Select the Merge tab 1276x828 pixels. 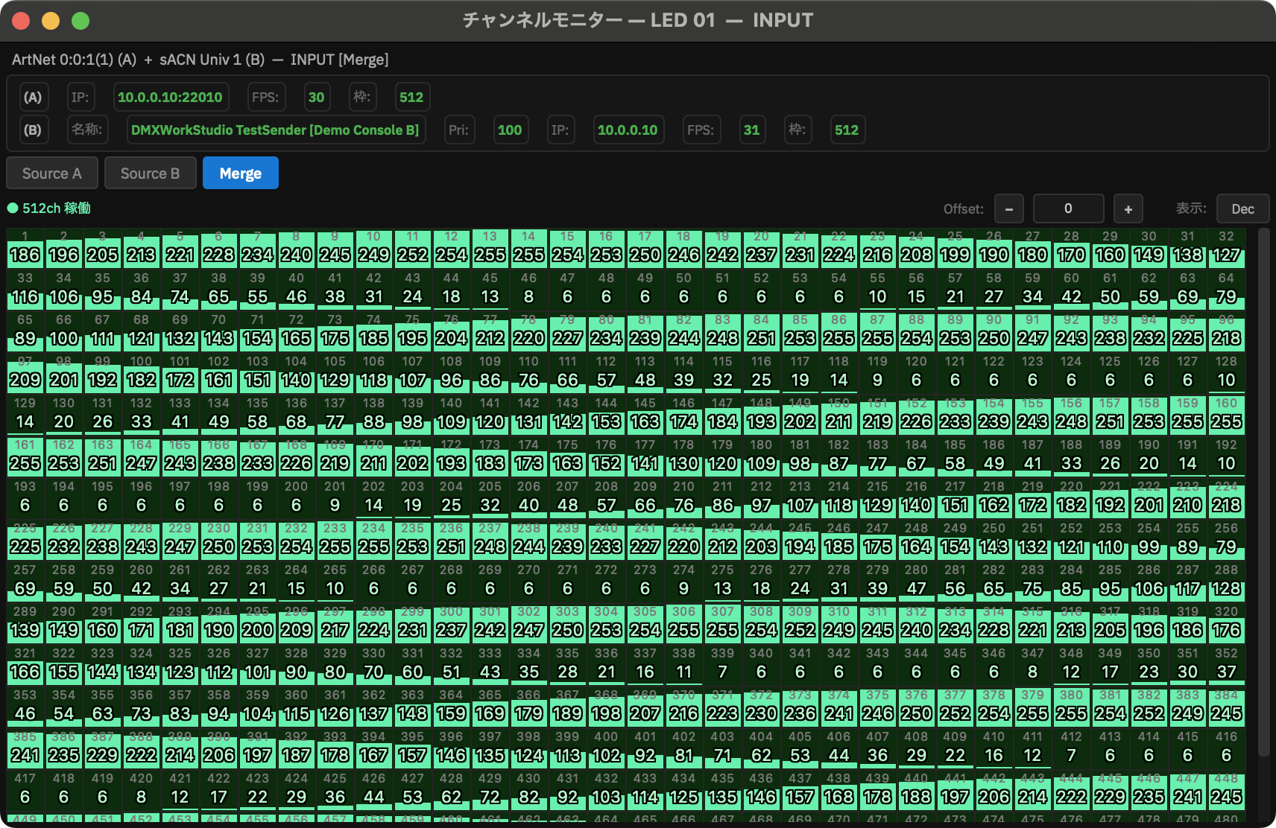[x=240, y=173]
